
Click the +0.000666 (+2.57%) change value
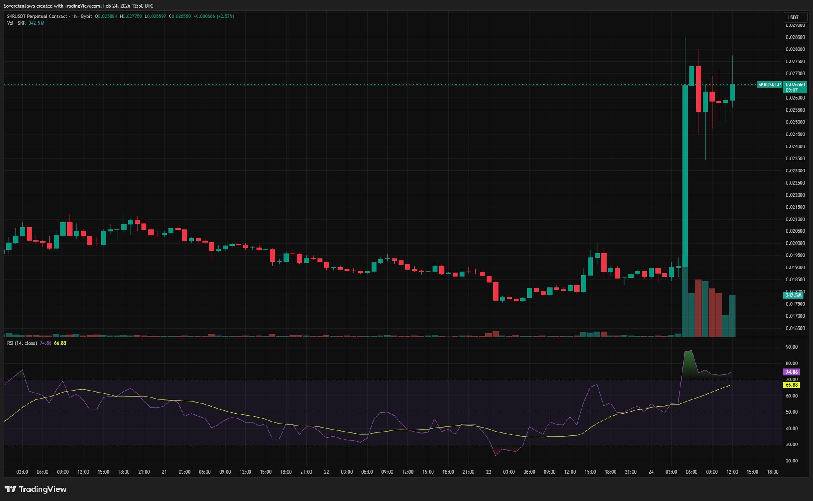click(214, 16)
